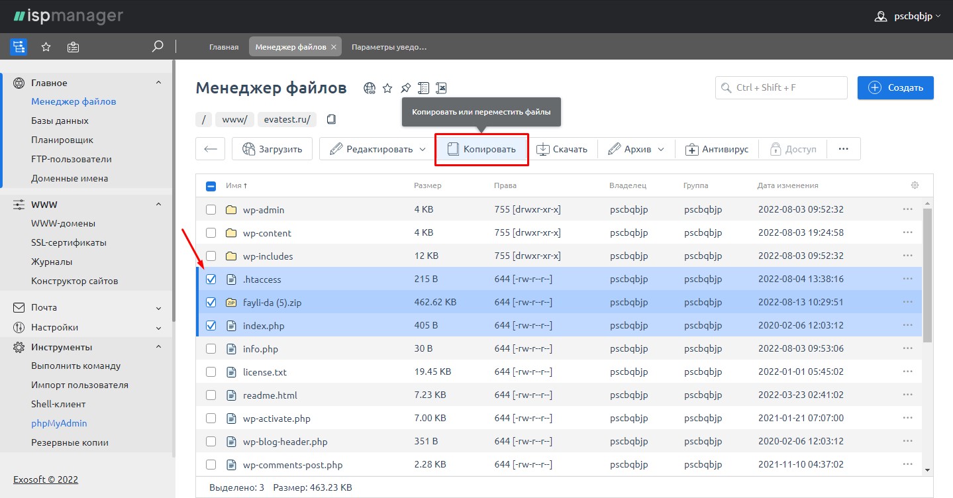
Task: Click the sidebar vertical scrollbar
Action: point(174,192)
